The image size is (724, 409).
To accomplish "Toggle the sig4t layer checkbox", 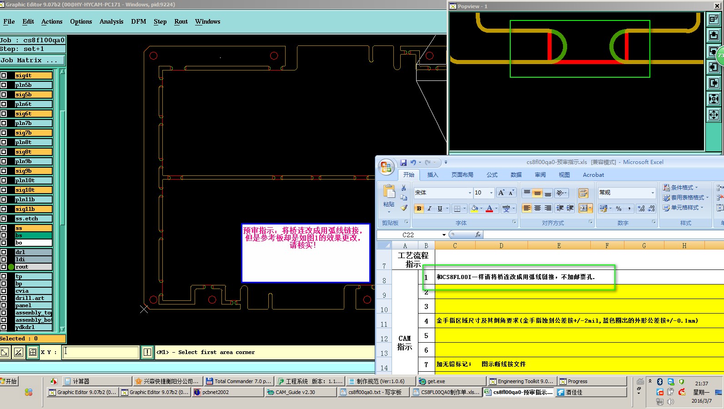I will 4,75.
